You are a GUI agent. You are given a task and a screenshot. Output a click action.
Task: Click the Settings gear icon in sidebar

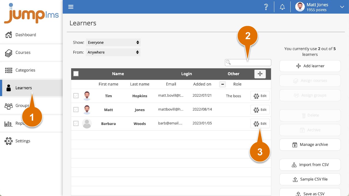click(x=9, y=141)
